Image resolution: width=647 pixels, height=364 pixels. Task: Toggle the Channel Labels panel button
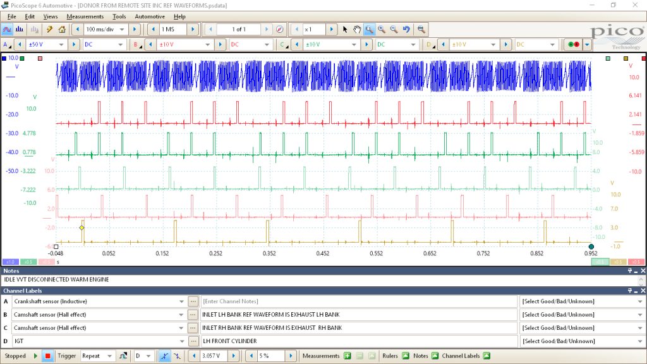[487, 356]
